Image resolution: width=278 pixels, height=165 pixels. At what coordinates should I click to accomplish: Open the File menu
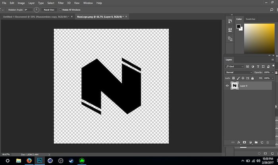4,3
